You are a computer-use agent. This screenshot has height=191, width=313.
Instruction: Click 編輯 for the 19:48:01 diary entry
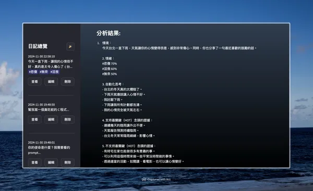51,162
